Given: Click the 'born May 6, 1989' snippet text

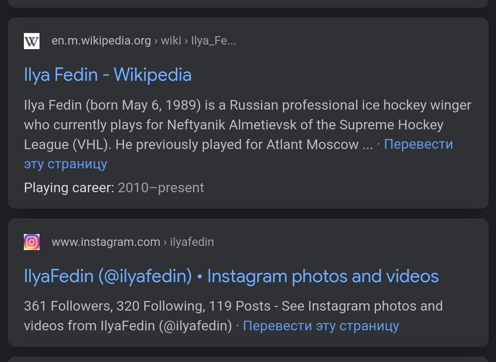Looking at the screenshot, I should pyautogui.click(x=143, y=105).
